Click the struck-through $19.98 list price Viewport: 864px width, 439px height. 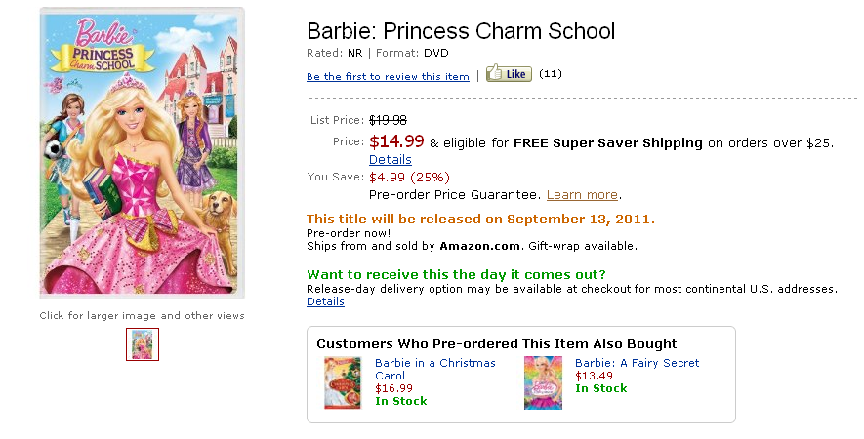point(388,120)
